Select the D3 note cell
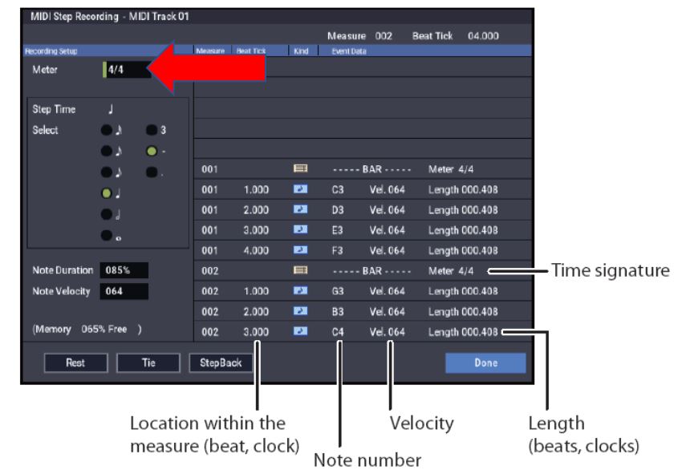The width and height of the screenshot is (678, 470). (338, 209)
